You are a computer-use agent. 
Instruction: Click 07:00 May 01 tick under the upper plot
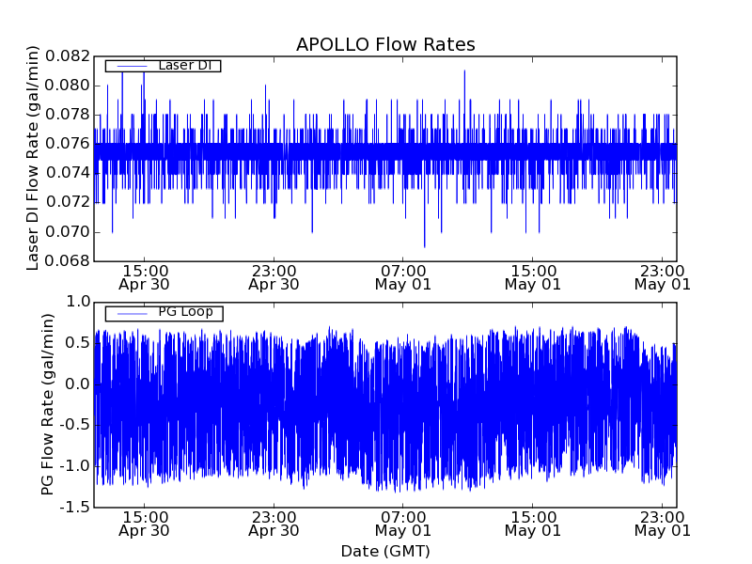pos(403,276)
